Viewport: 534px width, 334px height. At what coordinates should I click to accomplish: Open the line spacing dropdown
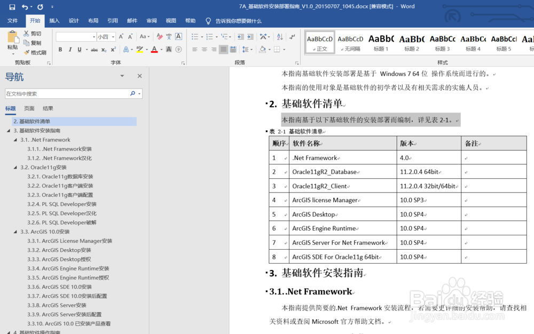tap(252, 50)
